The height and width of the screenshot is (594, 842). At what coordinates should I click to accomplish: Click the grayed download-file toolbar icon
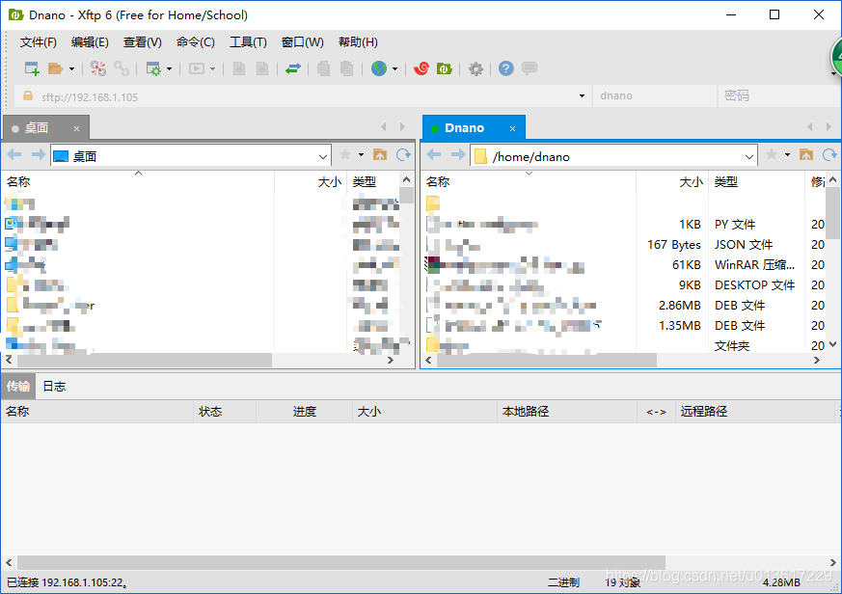(x=262, y=68)
